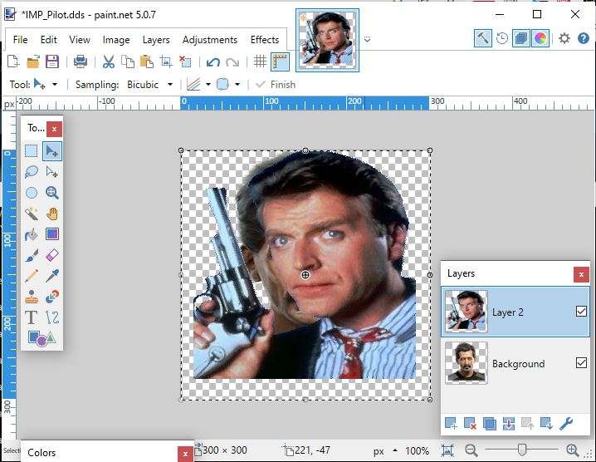Viewport: 596px width, 462px height.
Task: Open the Effects menu
Action: [265, 40]
